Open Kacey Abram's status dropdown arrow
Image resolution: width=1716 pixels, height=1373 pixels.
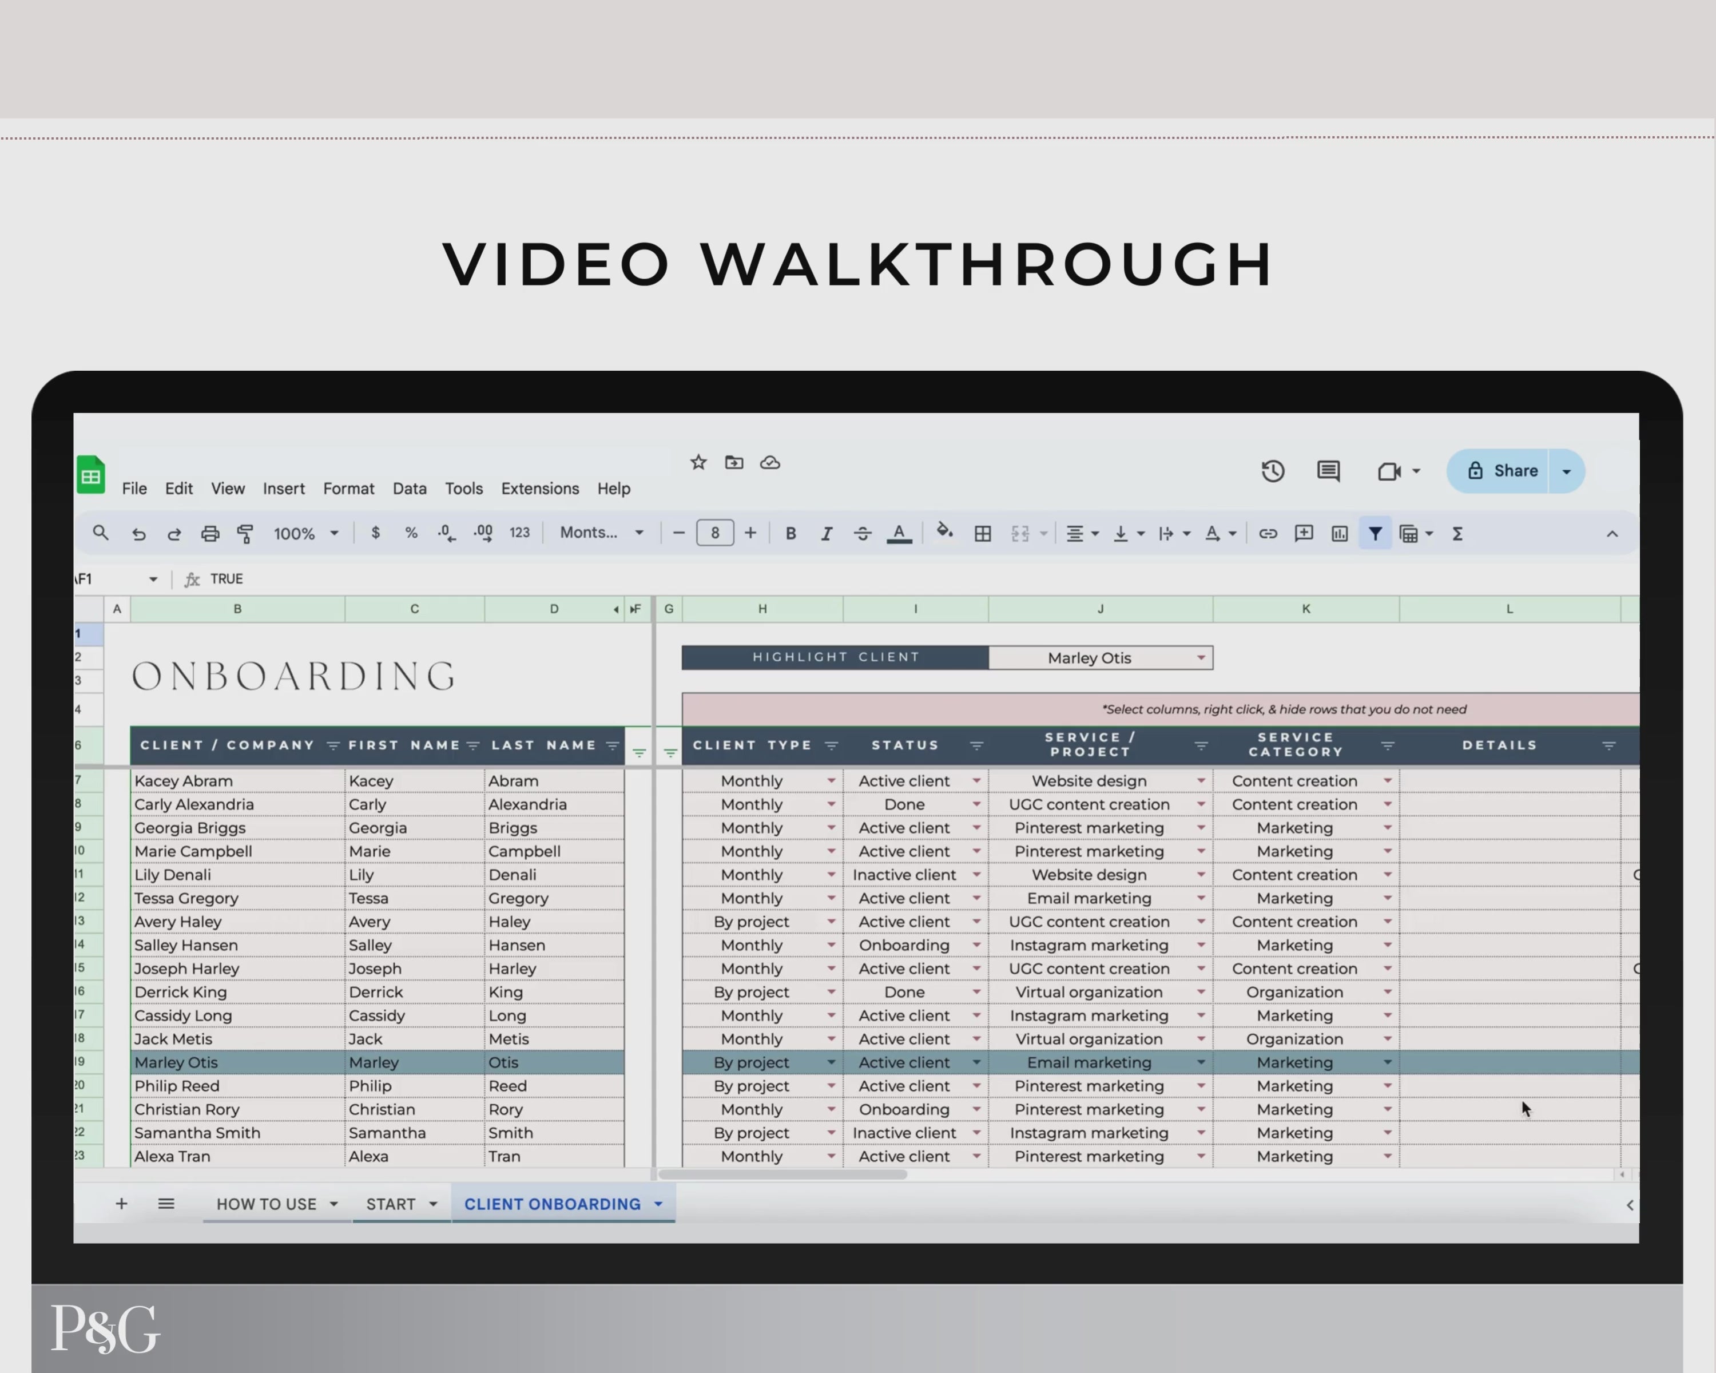pyautogui.click(x=976, y=781)
